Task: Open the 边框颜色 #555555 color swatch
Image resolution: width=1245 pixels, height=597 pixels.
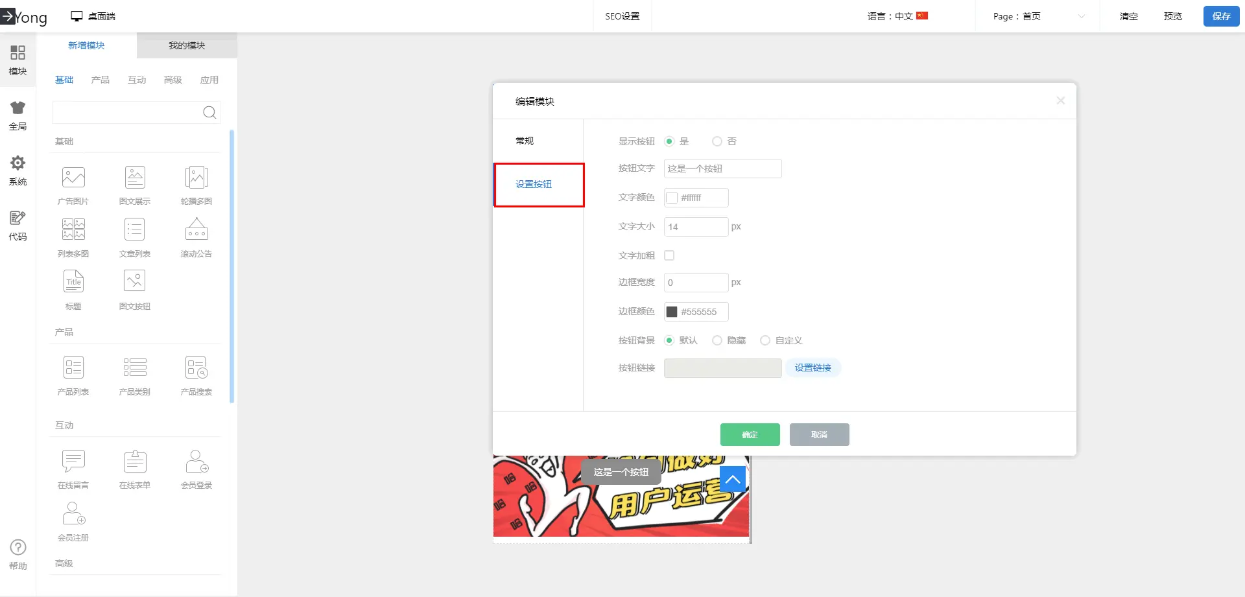Action: coord(672,312)
